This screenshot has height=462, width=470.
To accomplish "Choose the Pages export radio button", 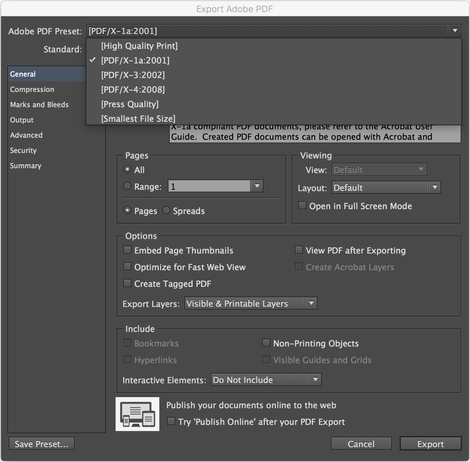I will tap(127, 211).
